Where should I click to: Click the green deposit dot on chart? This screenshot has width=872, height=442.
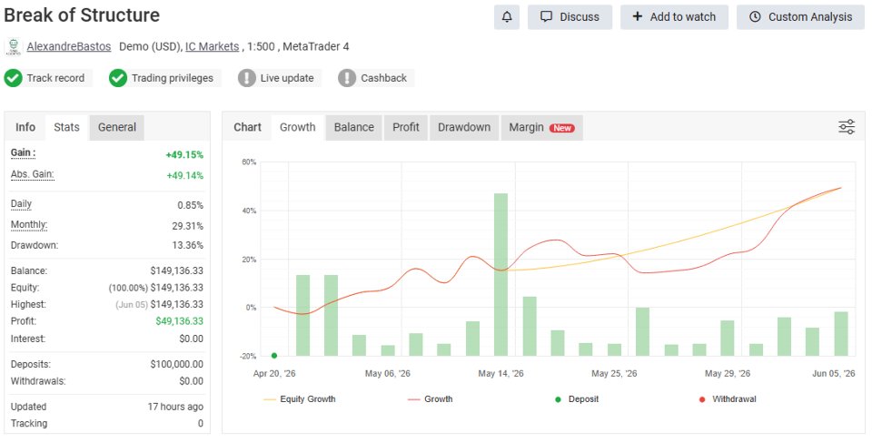(274, 355)
